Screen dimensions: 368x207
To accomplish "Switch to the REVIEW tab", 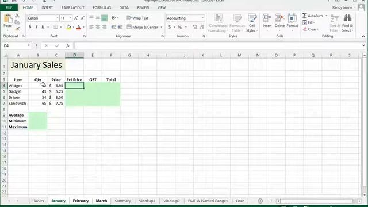I will point(143,7).
